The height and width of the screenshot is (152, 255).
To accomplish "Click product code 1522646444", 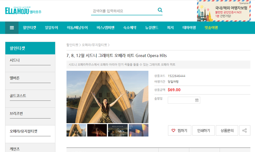I will 177,76.
